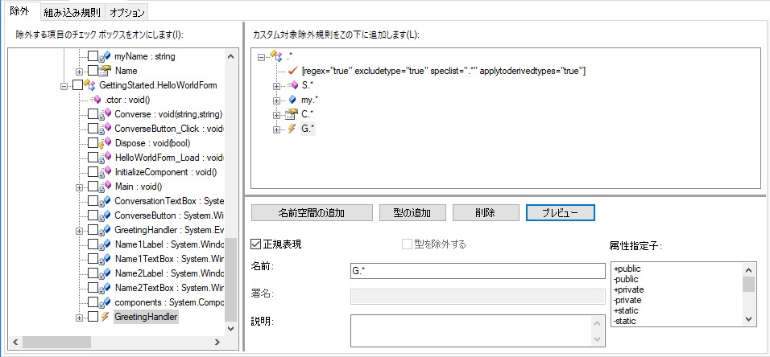Select -private in the attribute specifier list
Image resolution: width=770 pixels, height=357 pixels.
point(628,300)
